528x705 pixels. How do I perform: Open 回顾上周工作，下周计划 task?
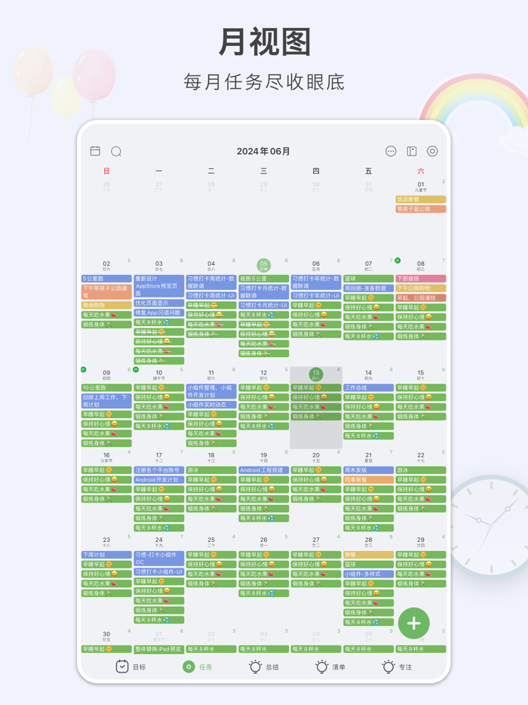106,401
